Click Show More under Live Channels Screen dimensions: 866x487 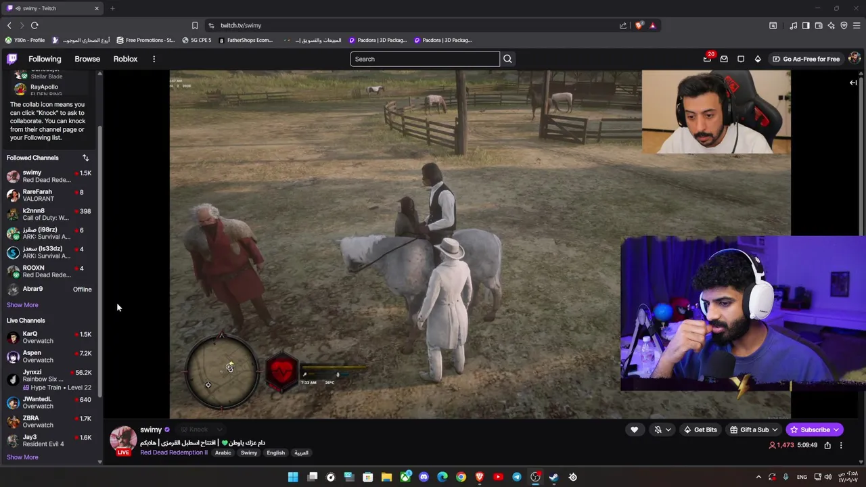coord(22,457)
